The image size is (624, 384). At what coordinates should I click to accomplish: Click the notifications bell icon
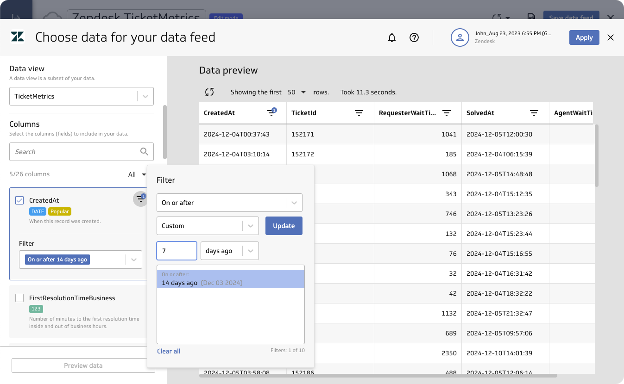click(x=392, y=37)
